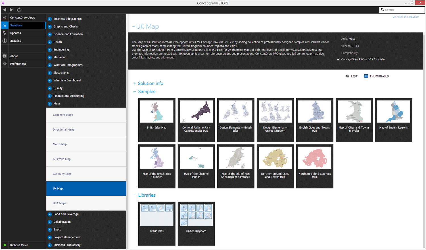The image size is (426, 250).
Task: Refresh the store with the reload icon
Action: pos(19,10)
